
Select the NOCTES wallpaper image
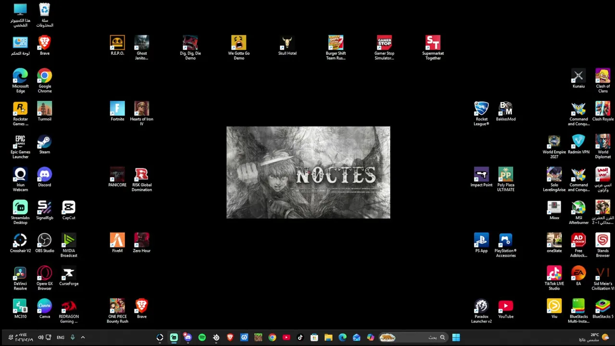(x=308, y=173)
